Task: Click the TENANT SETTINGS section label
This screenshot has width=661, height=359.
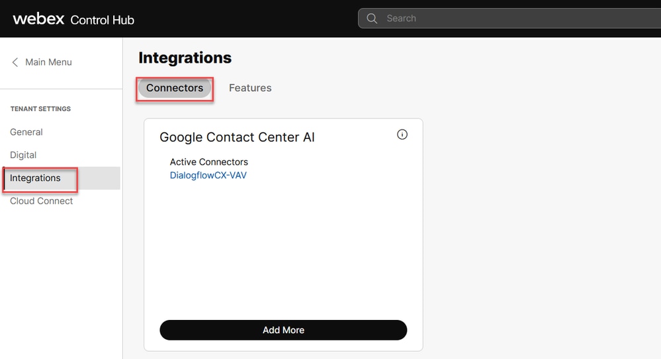Action: (x=40, y=108)
